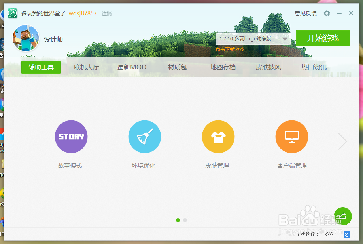Click the 点击下载游戏 download link

pyautogui.click(x=230, y=50)
